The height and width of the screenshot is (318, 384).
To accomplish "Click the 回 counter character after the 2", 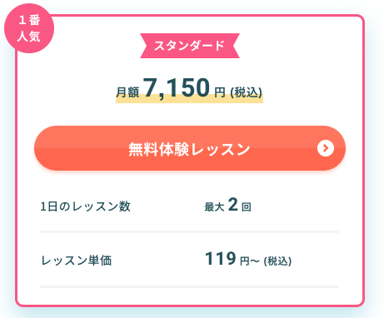I will 247,207.
